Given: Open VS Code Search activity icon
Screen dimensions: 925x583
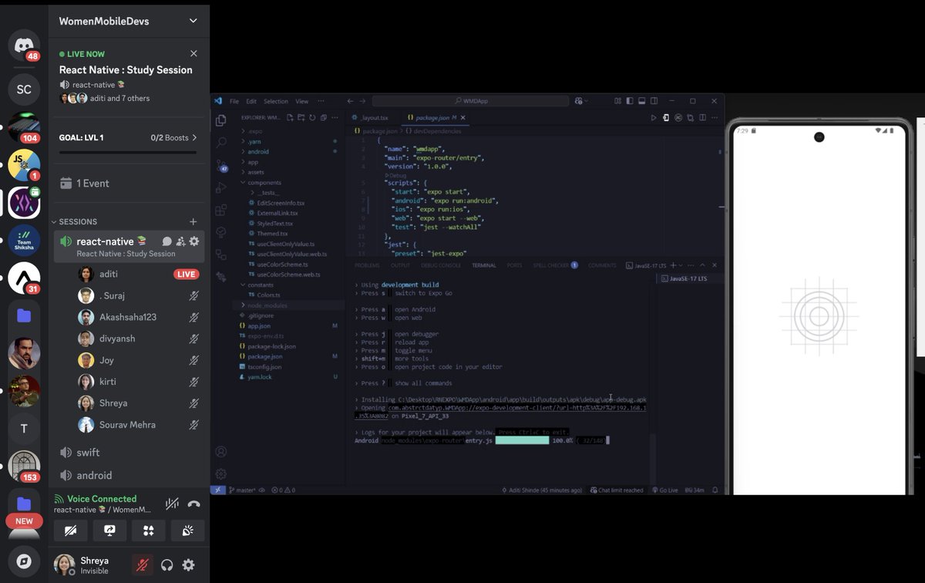Looking at the screenshot, I should point(221,143).
